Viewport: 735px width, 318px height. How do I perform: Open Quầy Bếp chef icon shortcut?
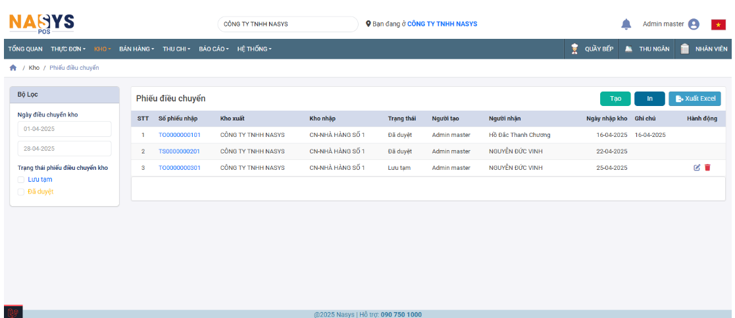pos(574,49)
